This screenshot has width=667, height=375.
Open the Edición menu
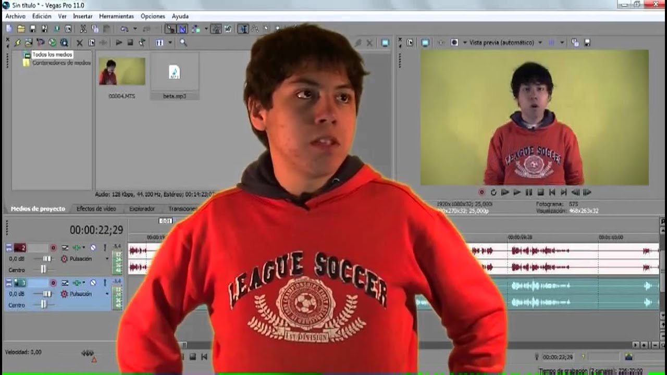pyautogui.click(x=42, y=17)
